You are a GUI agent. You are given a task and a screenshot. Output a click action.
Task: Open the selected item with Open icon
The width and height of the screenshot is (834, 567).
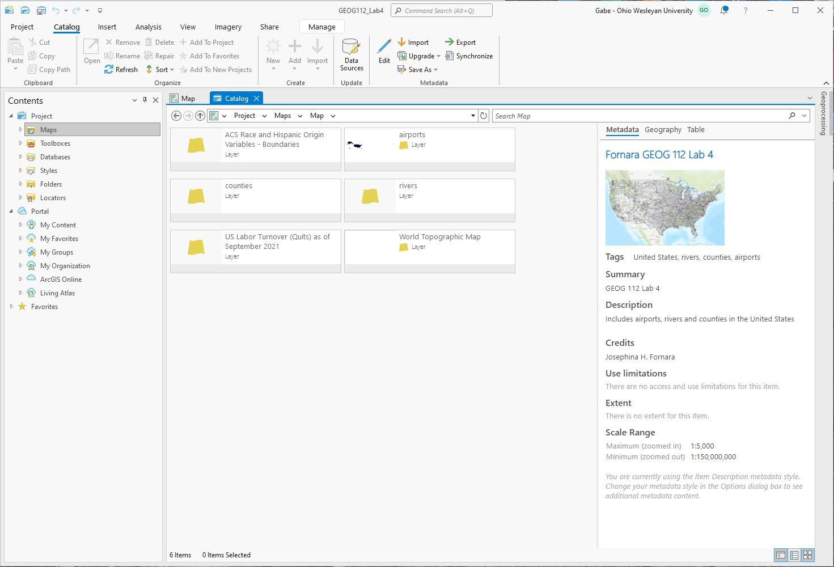[x=91, y=51]
